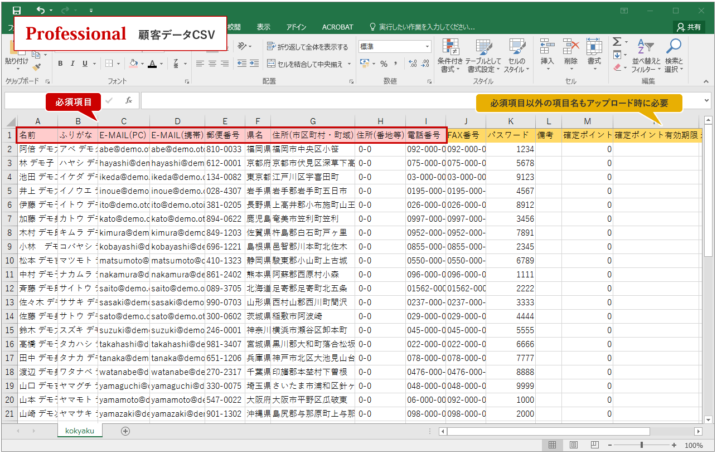
Task: Open the 表示 (view) ribbon tab
Action: tap(264, 27)
